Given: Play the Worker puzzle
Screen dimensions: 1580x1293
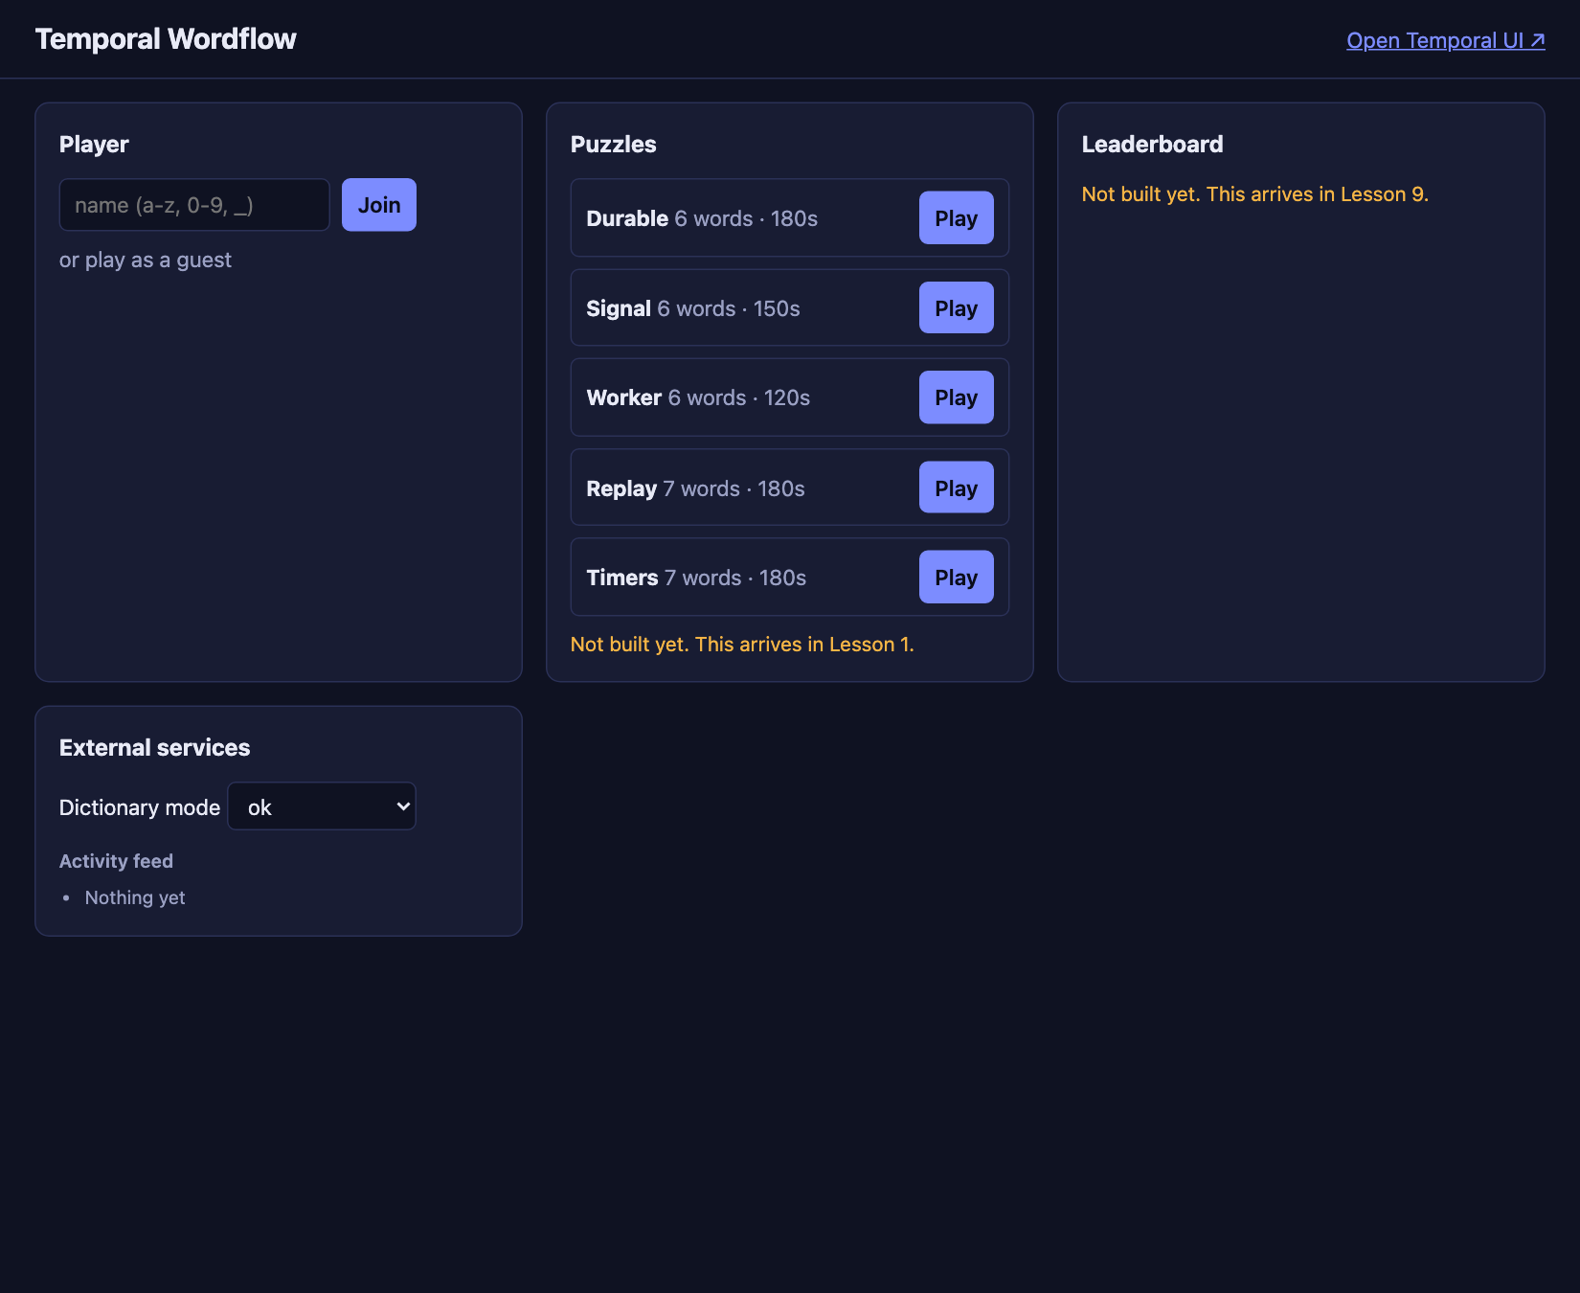Looking at the screenshot, I should point(956,397).
